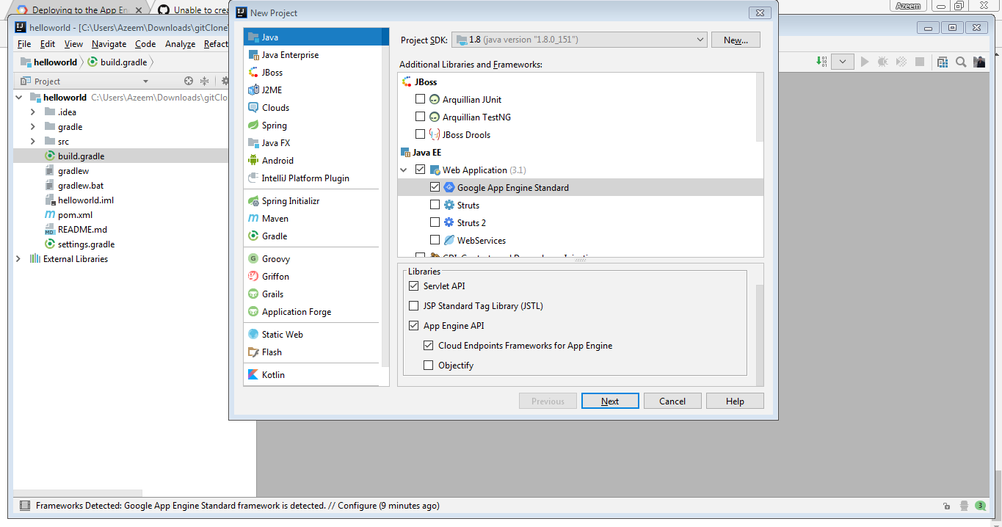This screenshot has width=1002, height=527.
Task: Uncheck Cloud Endpoints Frameworks for App Engine
Action: (428, 346)
